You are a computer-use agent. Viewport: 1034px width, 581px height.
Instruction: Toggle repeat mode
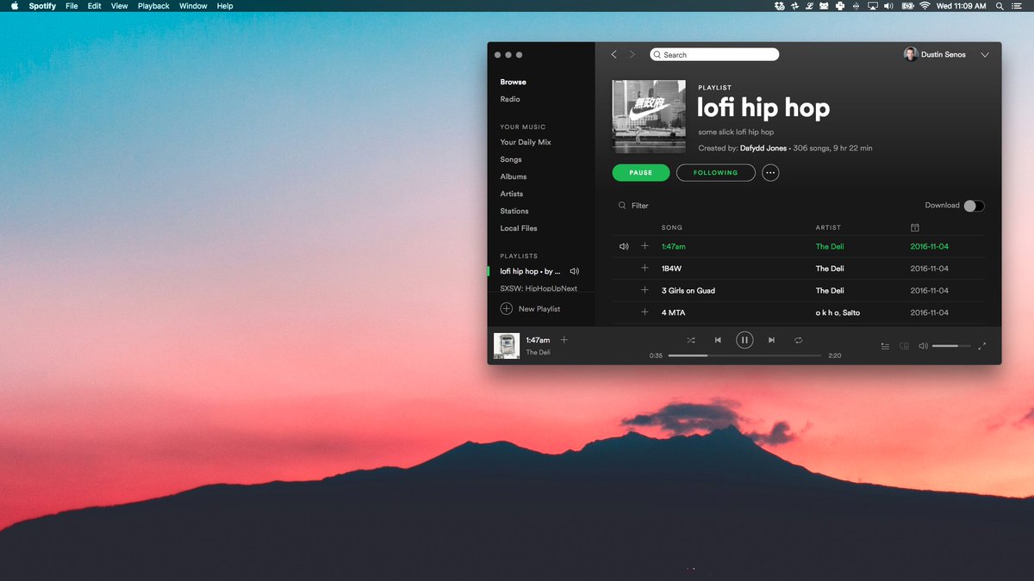(x=799, y=340)
